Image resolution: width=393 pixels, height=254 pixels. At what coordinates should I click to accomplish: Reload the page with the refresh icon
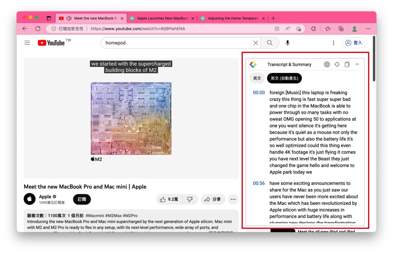[x=38, y=29]
